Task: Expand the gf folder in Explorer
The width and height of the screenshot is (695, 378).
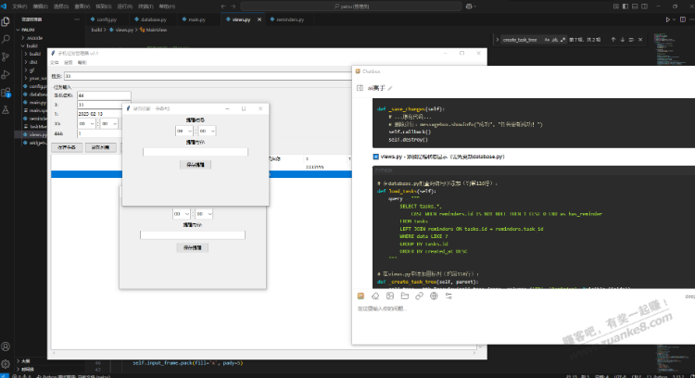Action: point(32,70)
